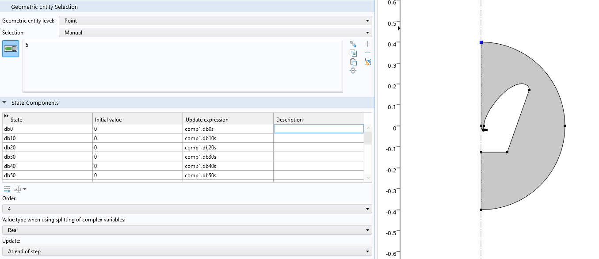This screenshot has height=259, width=599.
Task: Open the Geometric entity level dropdown
Action: point(215,21)
